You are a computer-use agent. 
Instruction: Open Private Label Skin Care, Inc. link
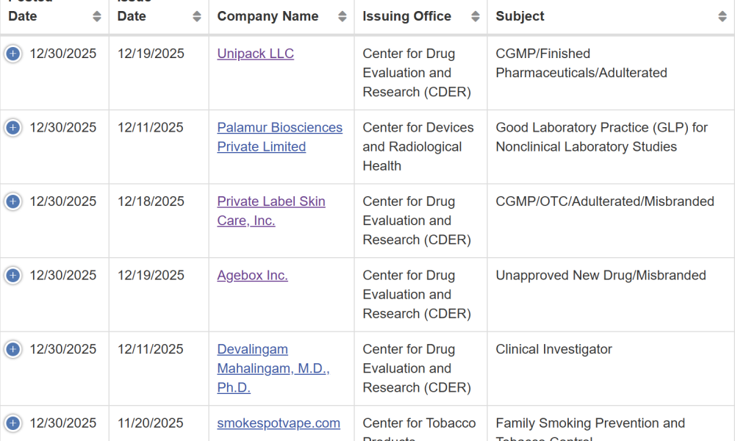point(271,211)
